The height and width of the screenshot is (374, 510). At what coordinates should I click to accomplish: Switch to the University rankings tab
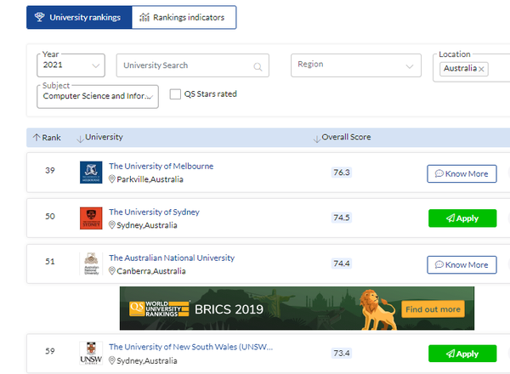pyautogui.click(x=79, y=17)
